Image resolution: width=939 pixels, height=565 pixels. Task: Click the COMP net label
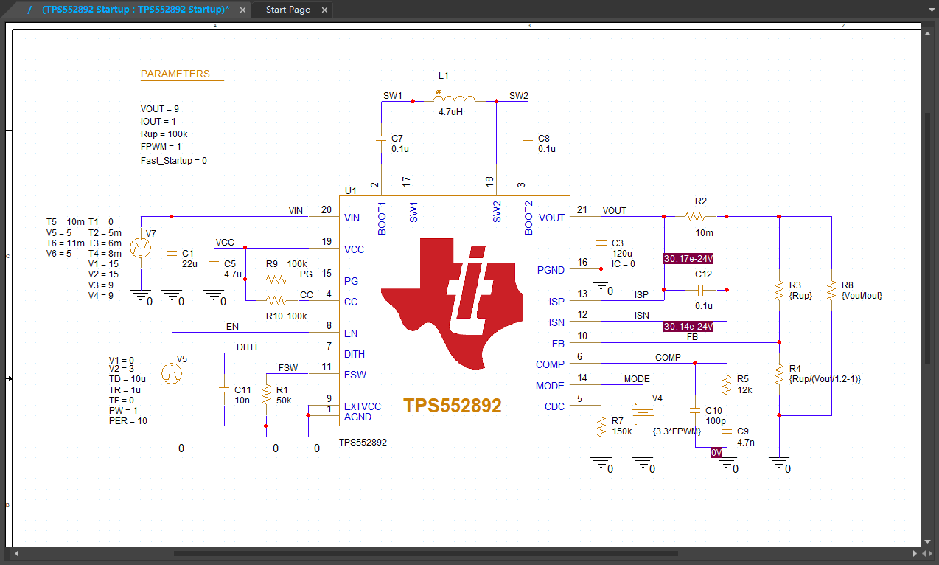tap(669, 358)
